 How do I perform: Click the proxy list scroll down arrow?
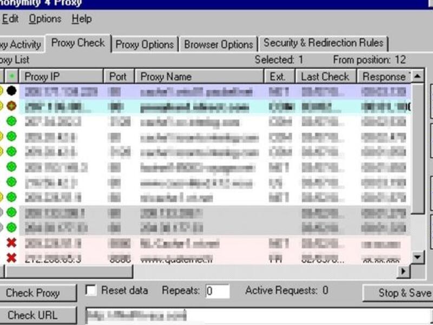(417, 257)
